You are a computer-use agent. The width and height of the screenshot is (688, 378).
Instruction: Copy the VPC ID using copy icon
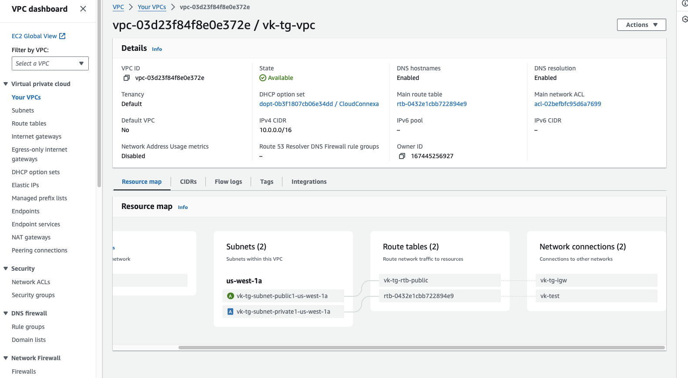point(127,78)
